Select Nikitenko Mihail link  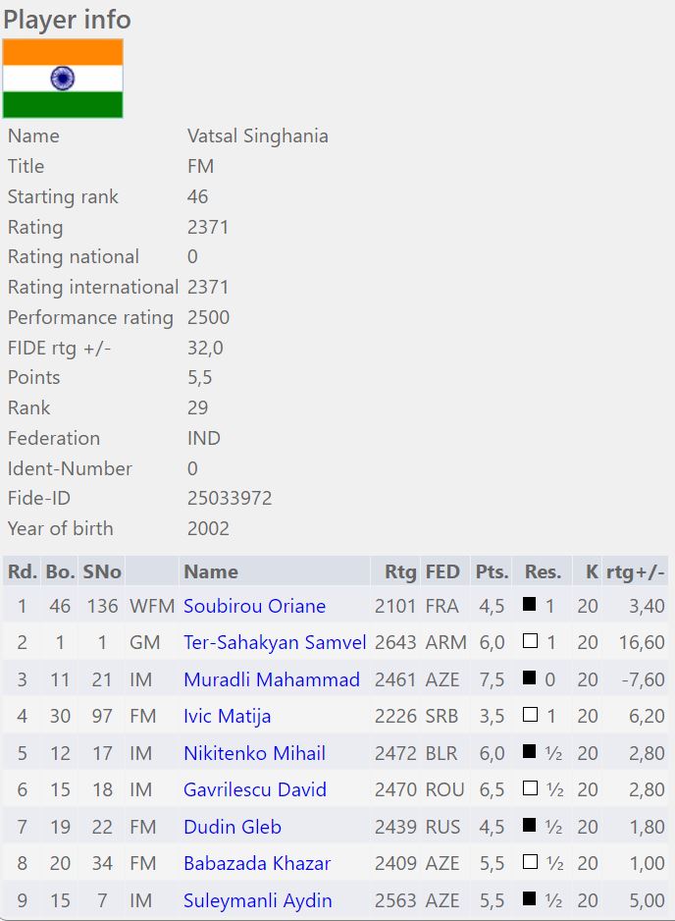tap(254, 753)
